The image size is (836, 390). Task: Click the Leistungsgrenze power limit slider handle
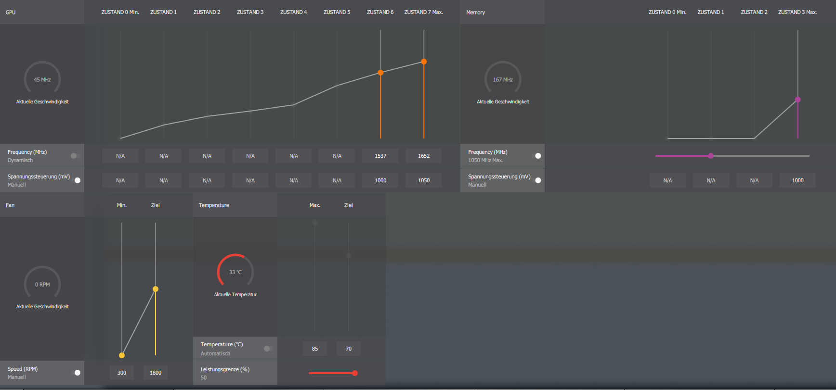[x=355, y=373]
